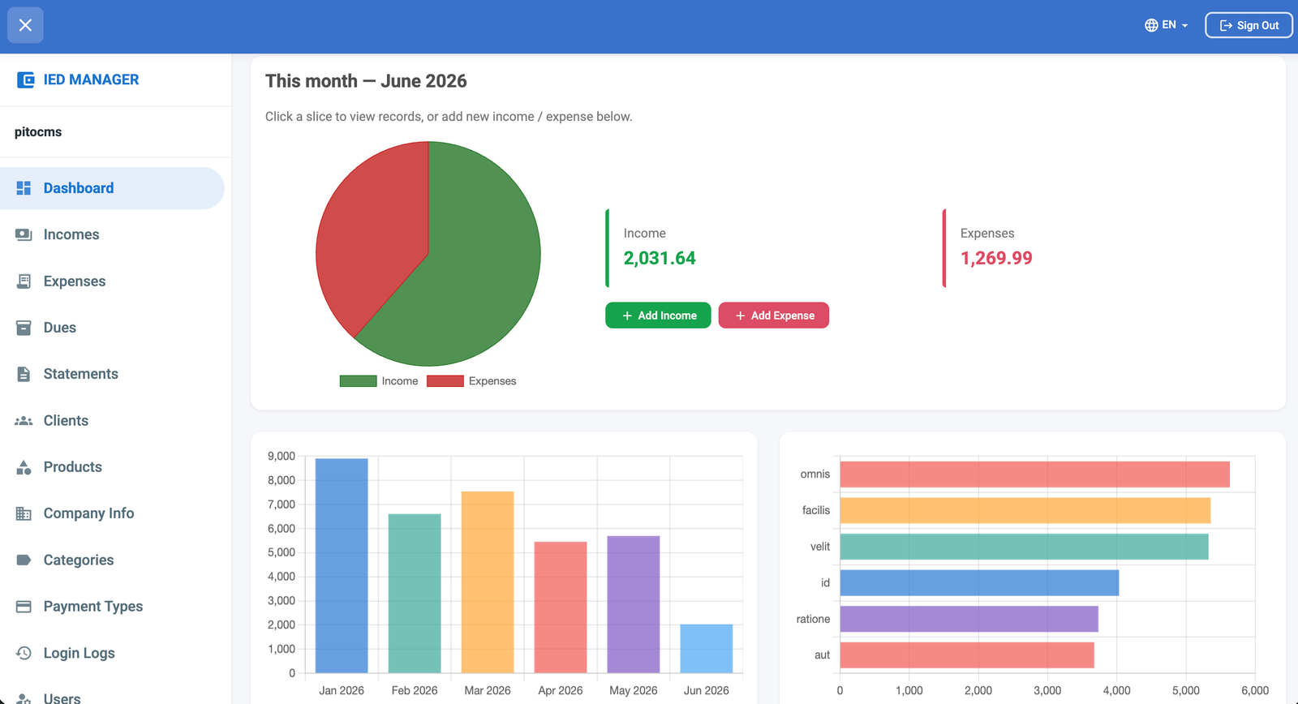Click the Expenses value 1,269.99
Screen dimensions: 1298x704
[x=996, y=258]
